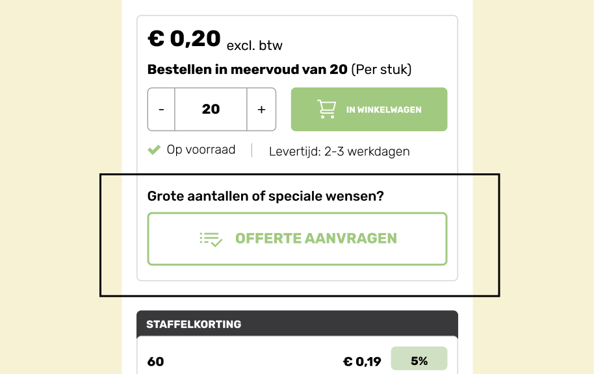Click the Op voorraad stock text
The width and height of the screenshot is (594, 374).
coord(201,150)
